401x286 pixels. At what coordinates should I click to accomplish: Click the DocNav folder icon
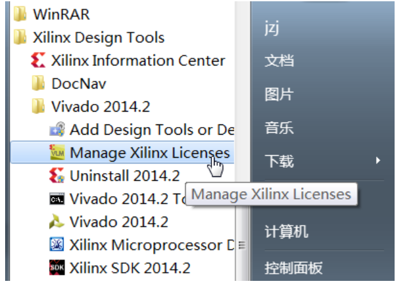[38, 83]
